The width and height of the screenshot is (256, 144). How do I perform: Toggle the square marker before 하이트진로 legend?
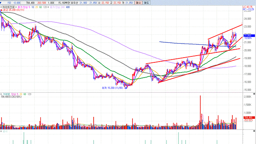pyautogui.click(x=1, y=7)
